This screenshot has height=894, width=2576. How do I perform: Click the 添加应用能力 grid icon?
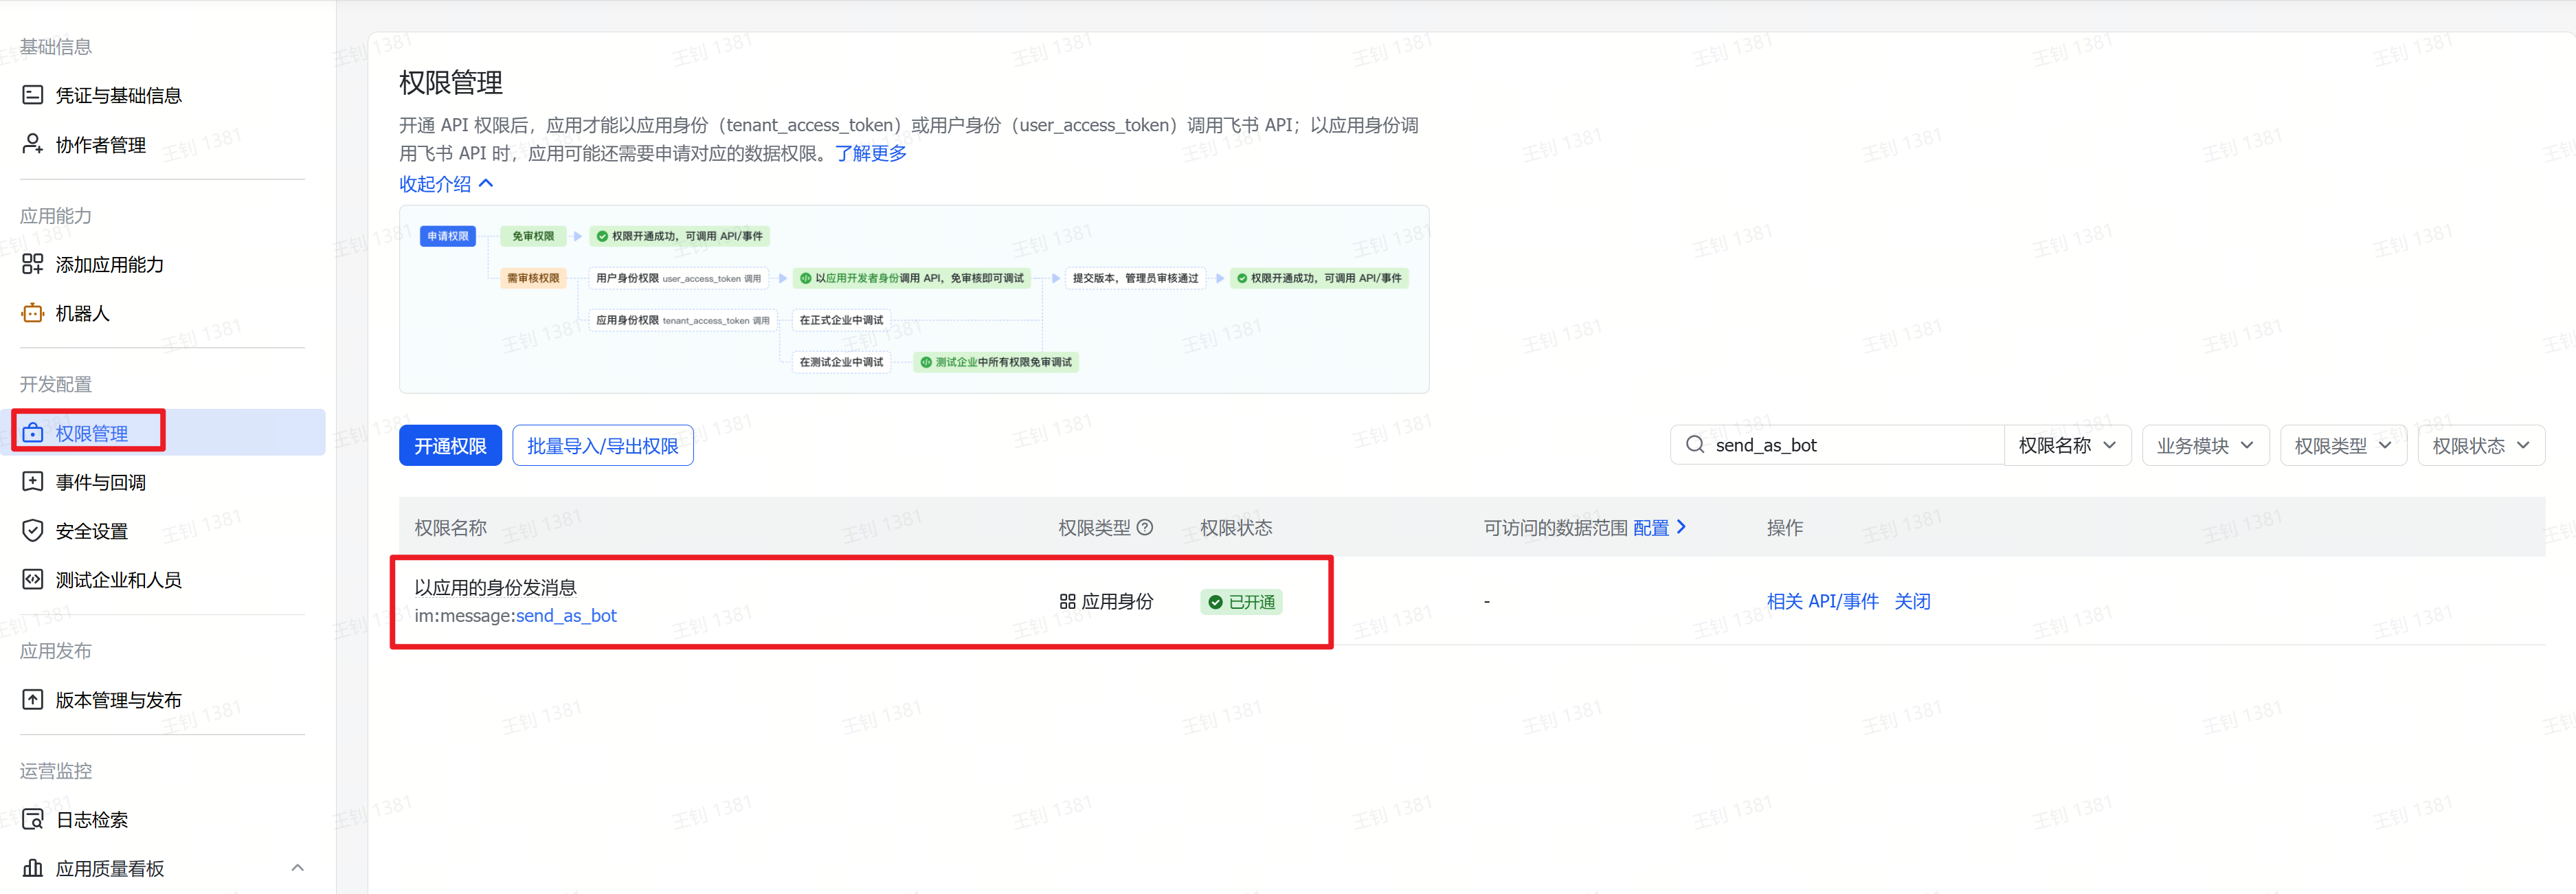click(33, 264)
